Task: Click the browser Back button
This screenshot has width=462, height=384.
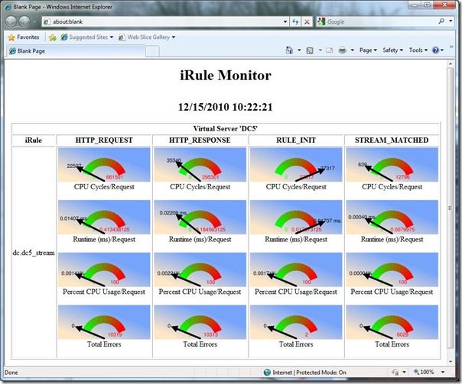Action: 11,21
